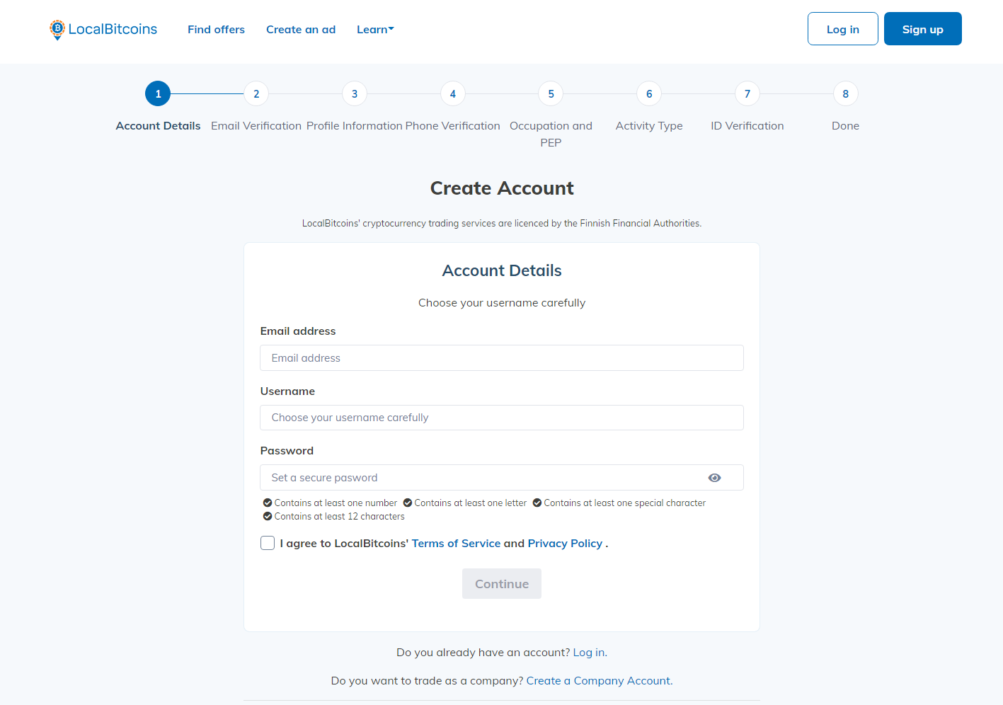
Task: Expand the Learn dropdown menu
Action: (x=375, y=29)
